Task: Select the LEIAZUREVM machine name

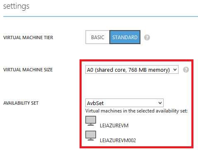Action: click(114, 125)
